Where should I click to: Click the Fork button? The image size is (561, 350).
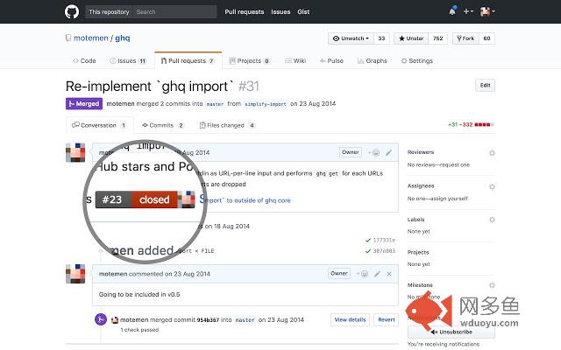[465, 38]
